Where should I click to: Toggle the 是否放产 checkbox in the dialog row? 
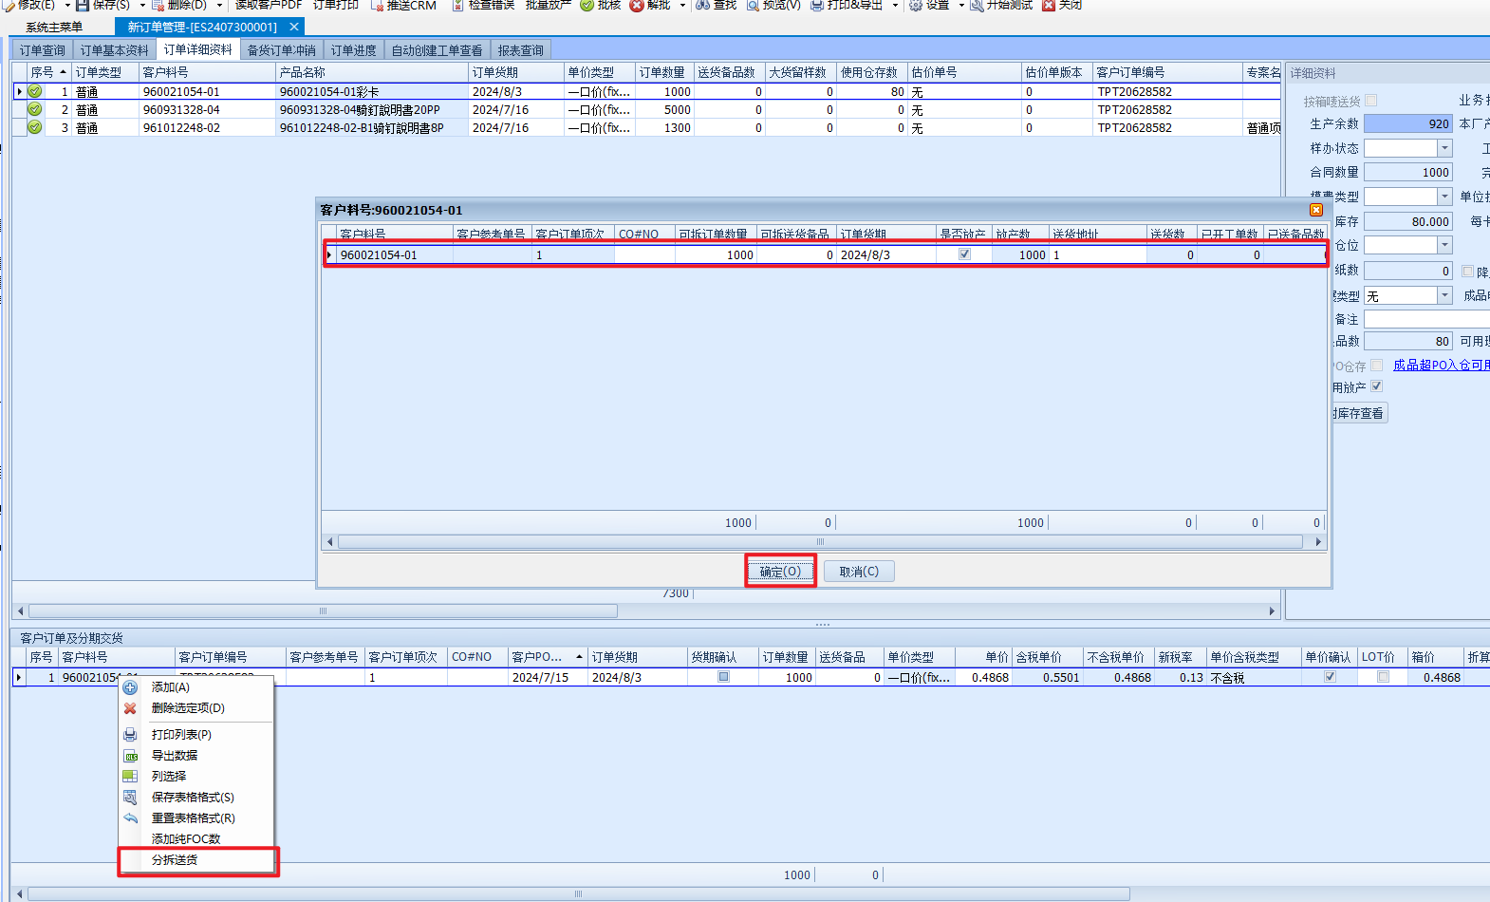[964, 254]
